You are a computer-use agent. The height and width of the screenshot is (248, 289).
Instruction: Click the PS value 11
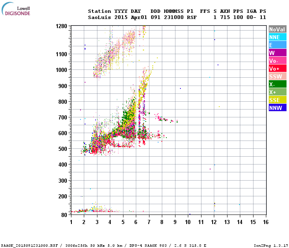click(263, 17)
